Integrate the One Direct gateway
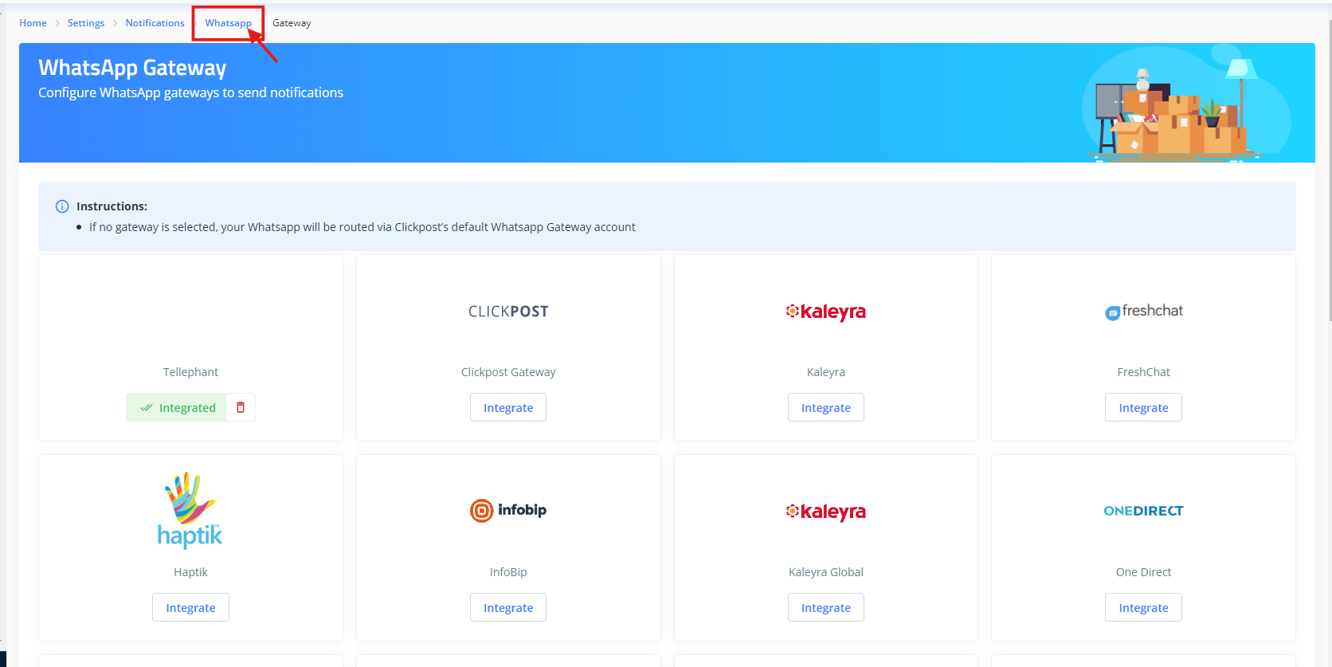 1143,607
